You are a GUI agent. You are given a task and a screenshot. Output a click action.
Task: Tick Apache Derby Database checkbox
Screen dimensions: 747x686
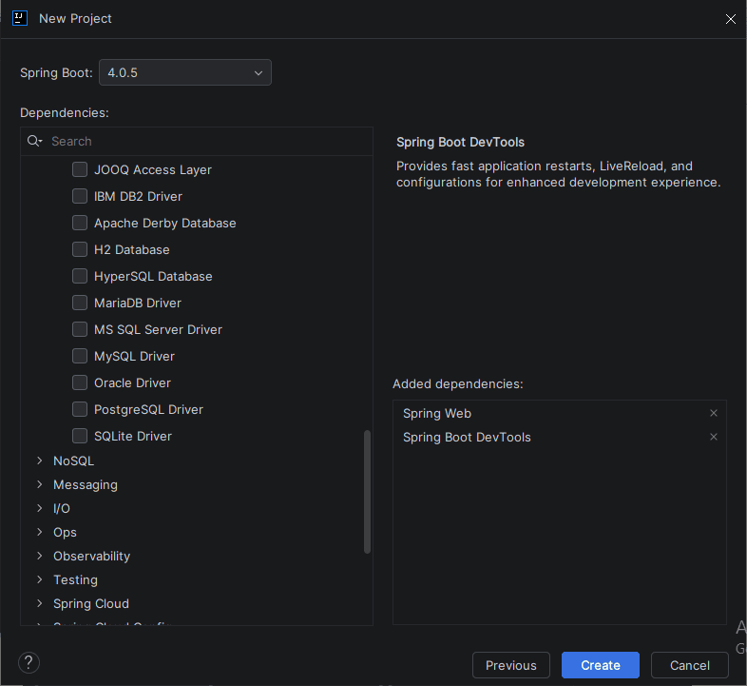(x=80, y=223)
